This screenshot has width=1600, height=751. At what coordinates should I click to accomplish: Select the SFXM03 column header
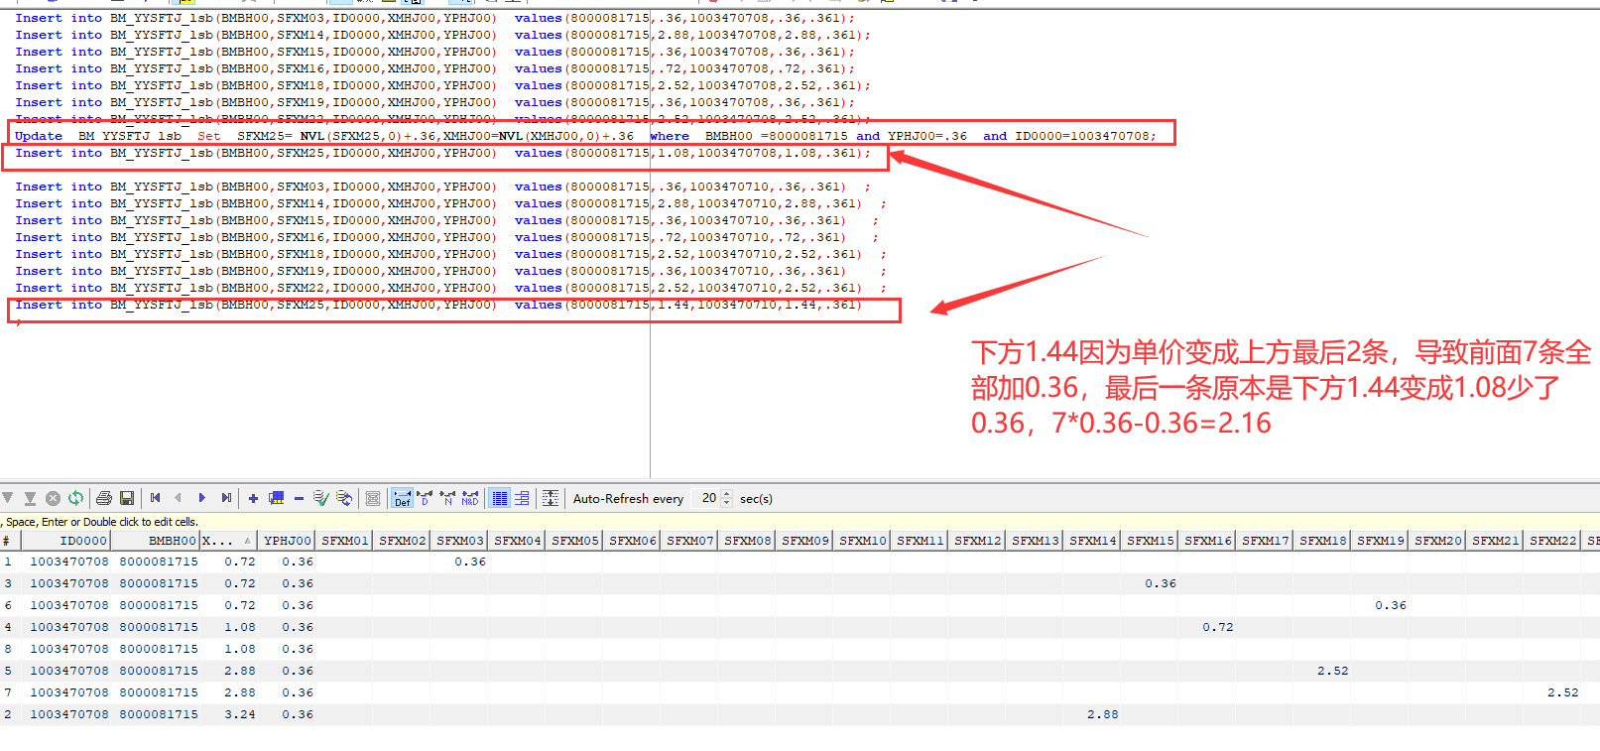(459, 541)
